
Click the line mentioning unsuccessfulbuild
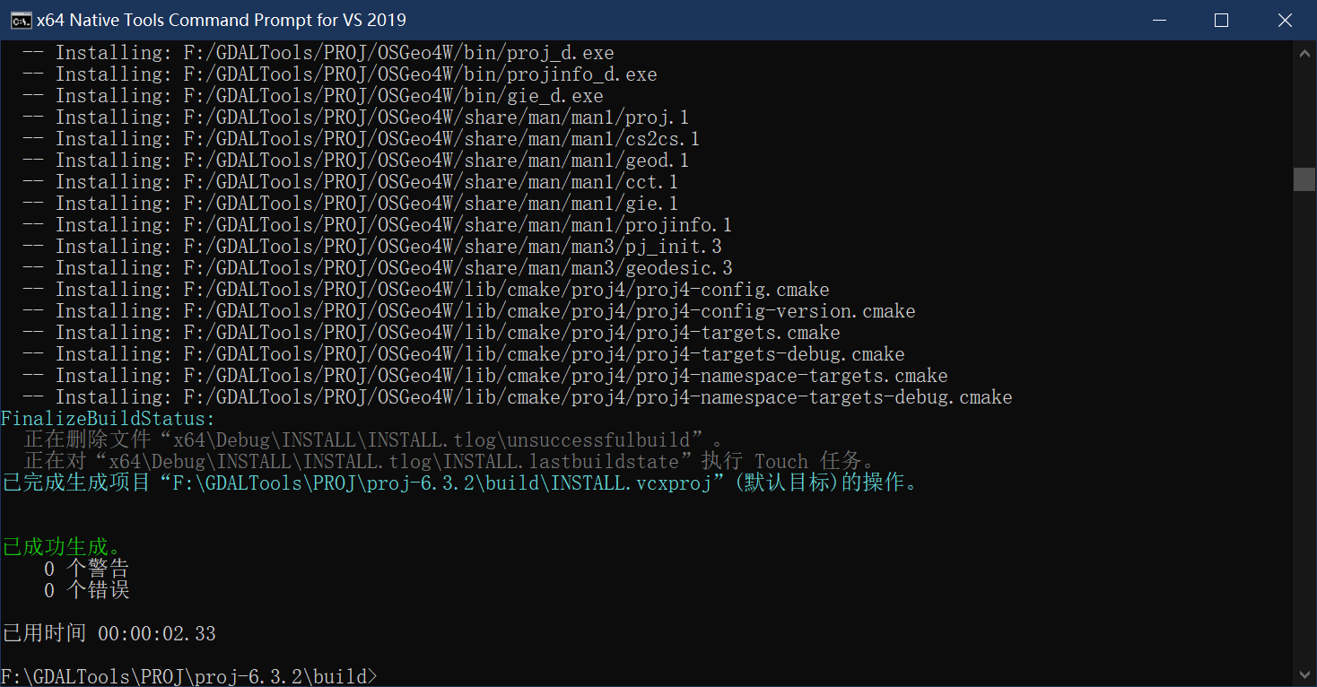point(373,440)
